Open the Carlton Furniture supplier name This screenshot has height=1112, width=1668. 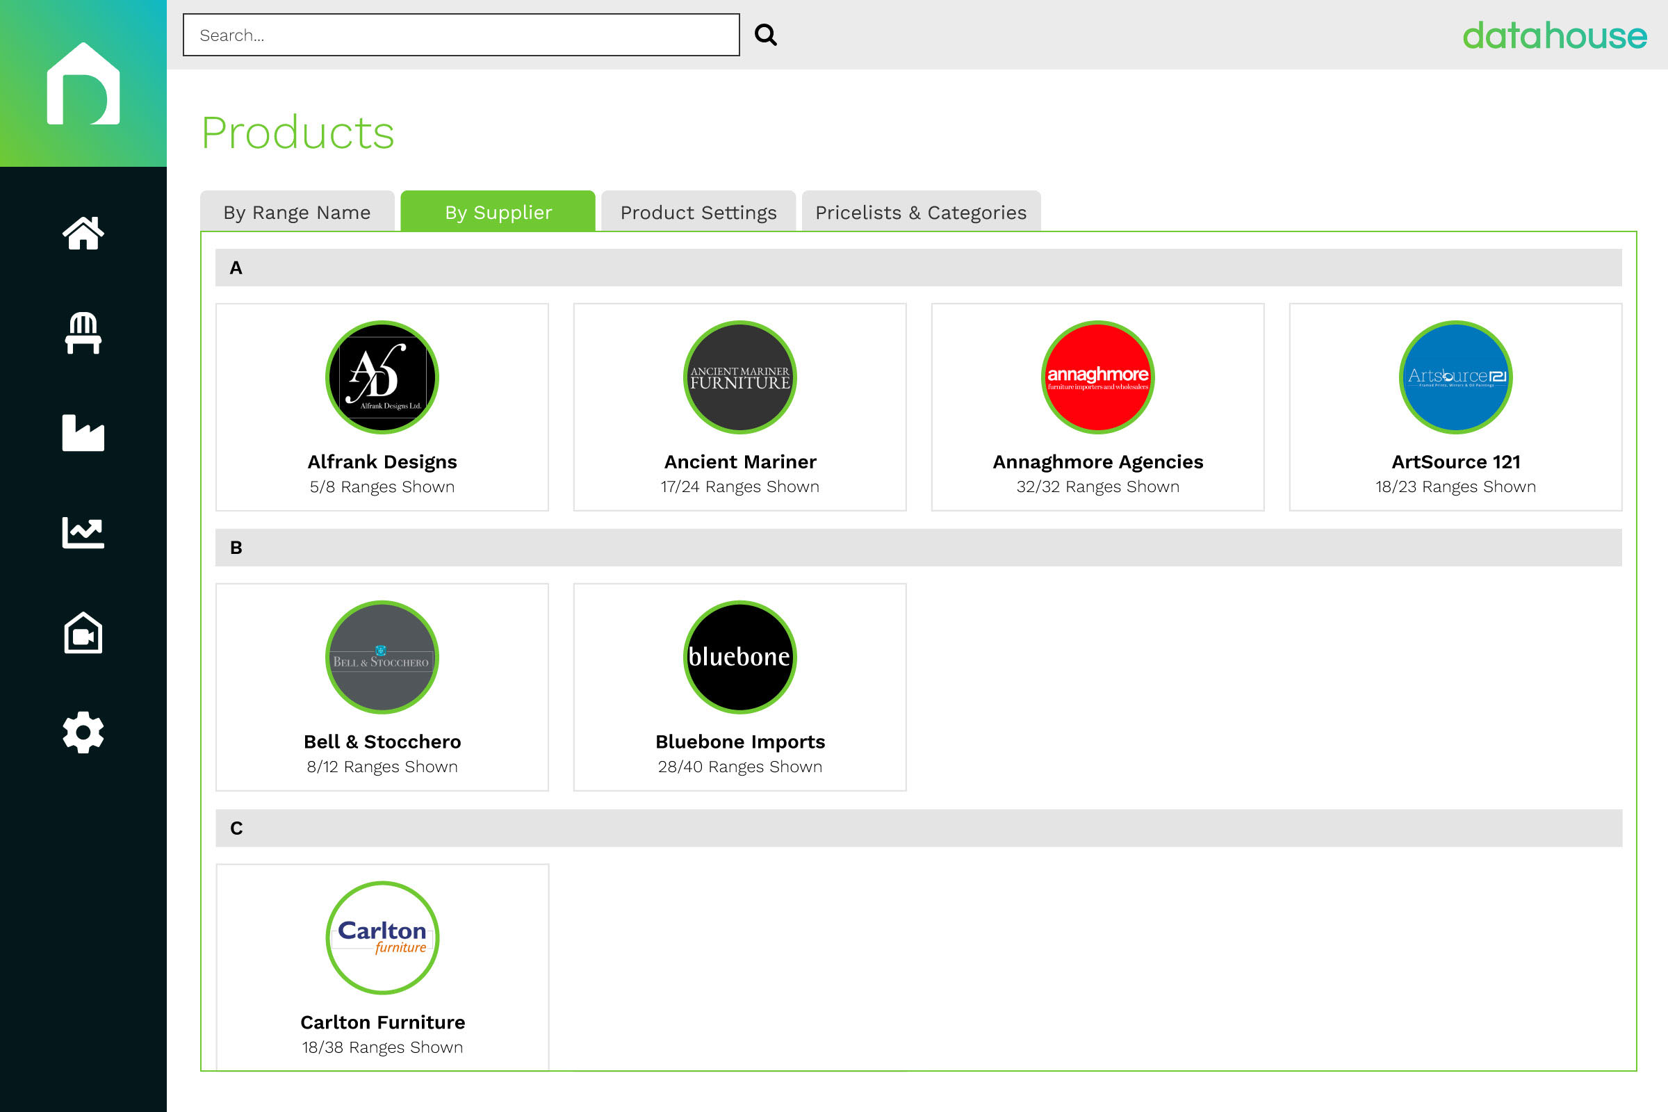(382, 1022)
